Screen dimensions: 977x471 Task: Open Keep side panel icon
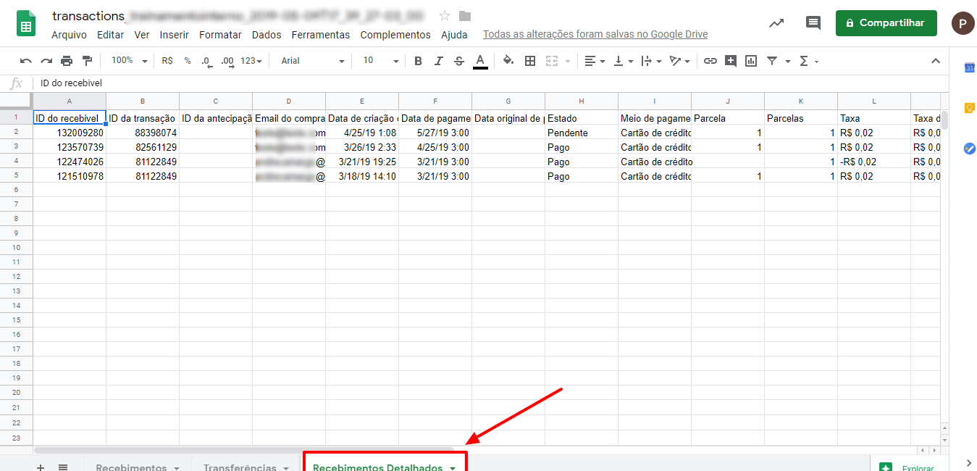point(969,108)
